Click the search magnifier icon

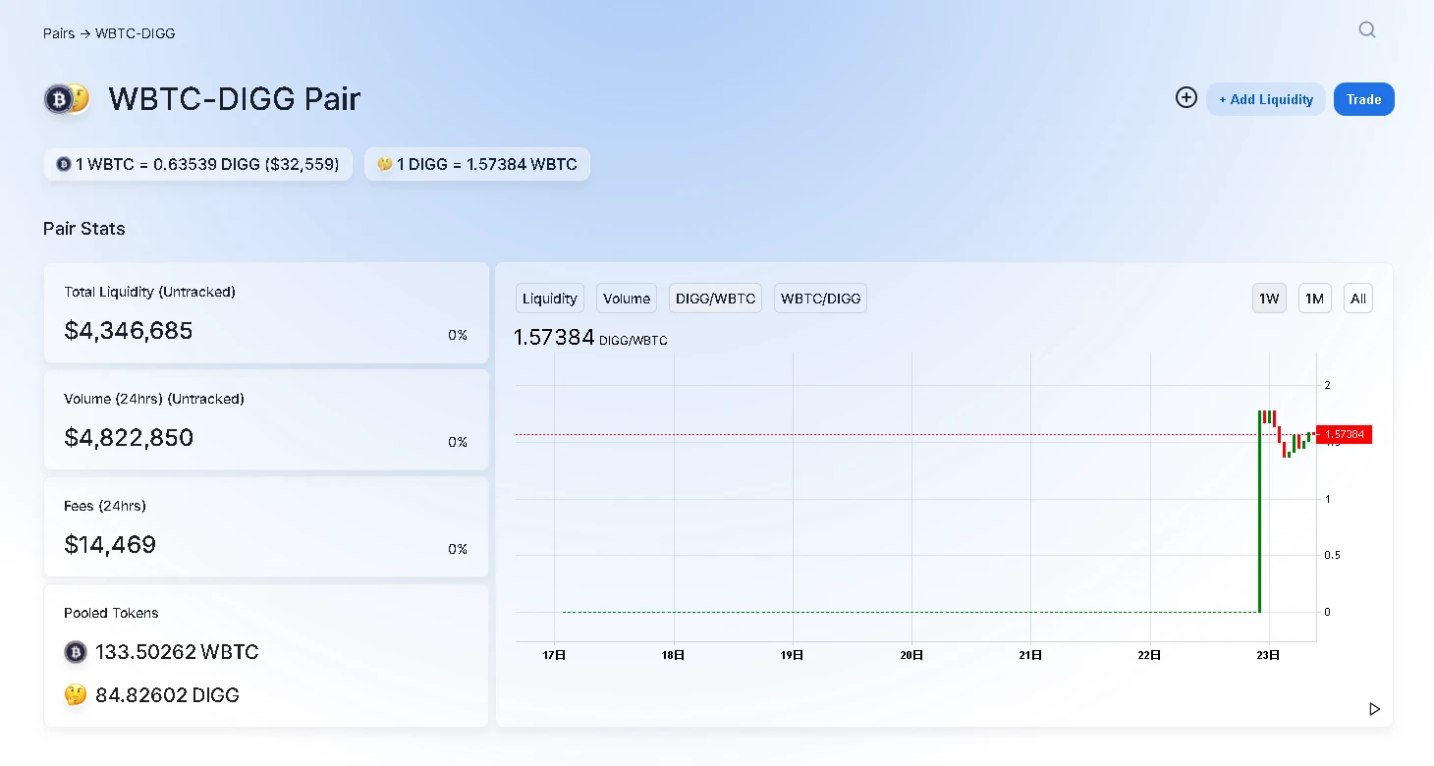1366,29
